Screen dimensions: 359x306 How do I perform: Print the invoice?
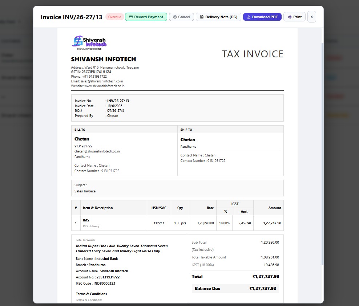pos(294,17)
